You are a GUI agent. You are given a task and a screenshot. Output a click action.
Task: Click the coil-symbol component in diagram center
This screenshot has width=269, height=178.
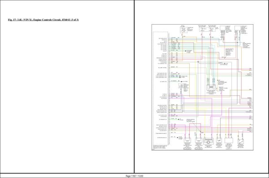pyautogui.click(x=211, y=88)
